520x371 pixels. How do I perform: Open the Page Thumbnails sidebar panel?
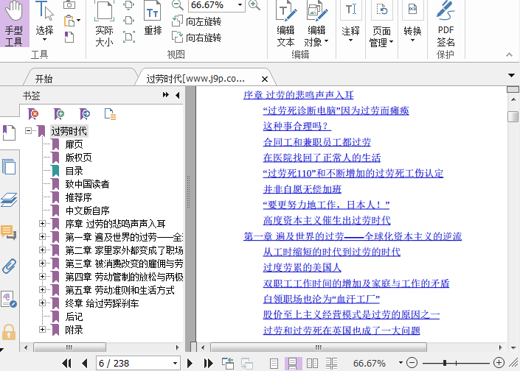pyautogui.click(x=9, y=166)
